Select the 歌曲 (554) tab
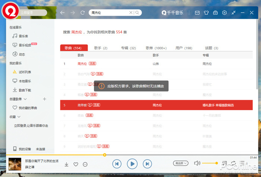261x177 pixels. [74, 48]
